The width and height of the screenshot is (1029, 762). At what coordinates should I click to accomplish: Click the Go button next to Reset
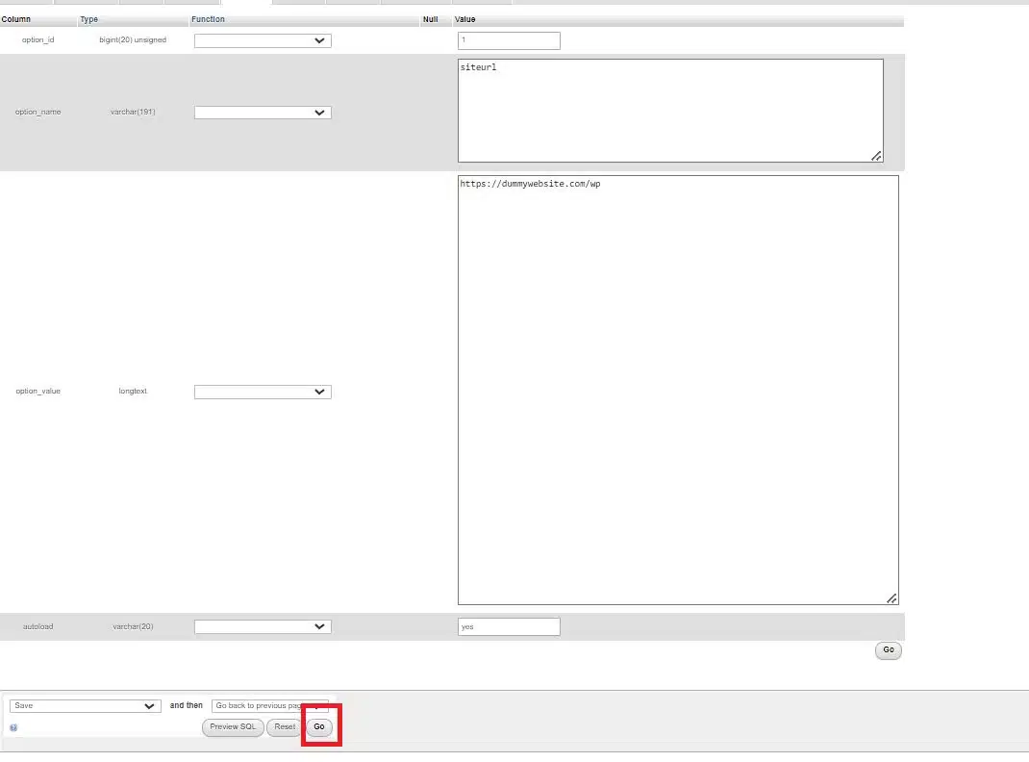tap(319, 727)
